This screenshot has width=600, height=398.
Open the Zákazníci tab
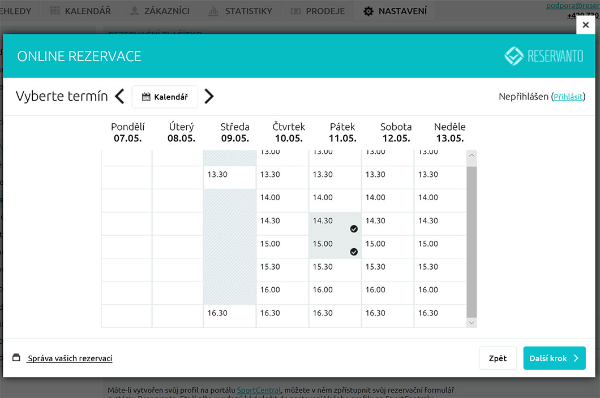point(160,11)
